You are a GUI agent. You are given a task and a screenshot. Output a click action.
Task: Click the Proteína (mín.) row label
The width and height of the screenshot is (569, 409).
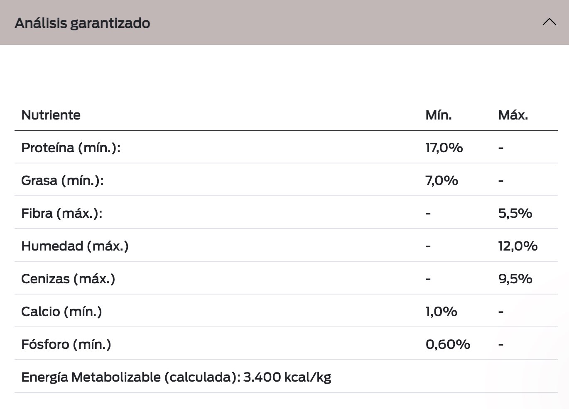coord(71,148)
